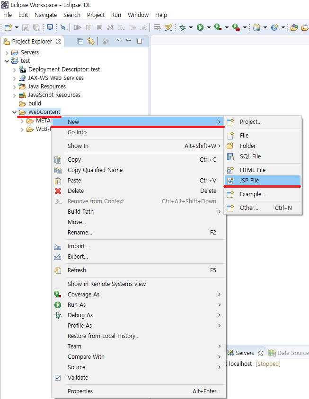Click the New wizard toolbar icon
The height and width of the screenshot is (399, 309).
8,27
